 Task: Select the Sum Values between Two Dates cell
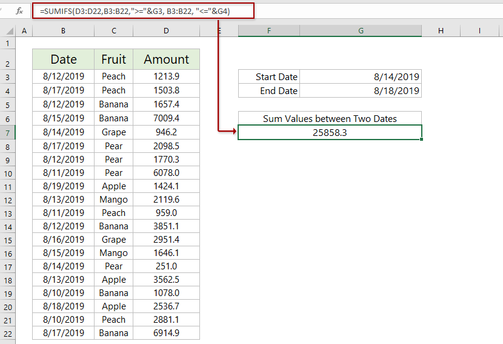330,118
